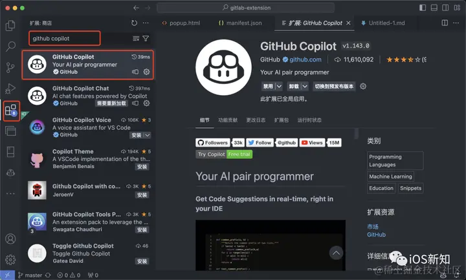Open the editor more actions menu
The width and height of the screenshot is (466, 280).
[x=456, y=23]
